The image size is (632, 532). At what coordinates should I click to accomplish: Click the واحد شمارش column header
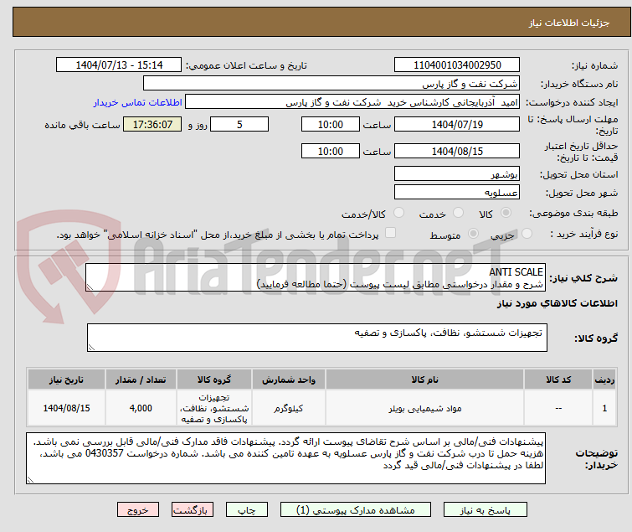(289, 380)
